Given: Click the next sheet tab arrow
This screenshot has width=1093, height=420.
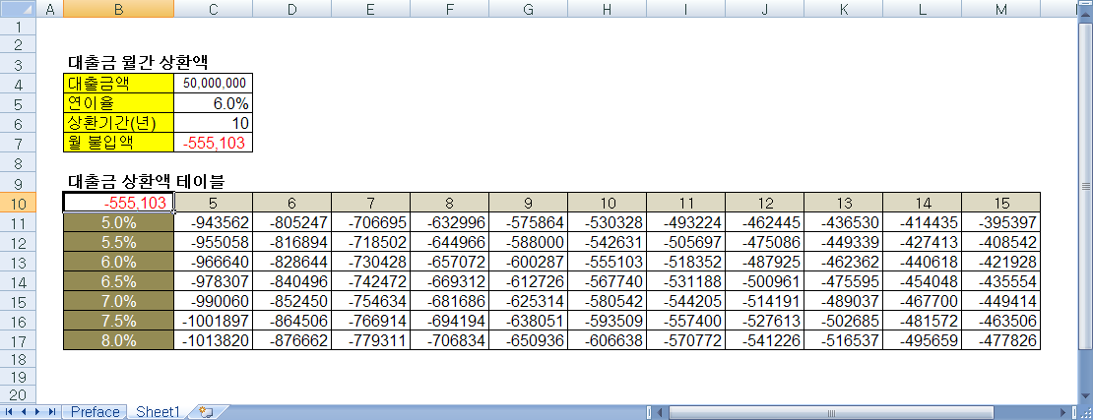Looking at the screenshot, I should pyautogui.click(x=37, y=412).
